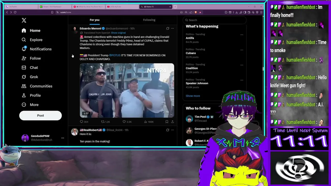
Task: Click the @POTUS mention link
Action: pyautogui.click(x=115, y=55)
